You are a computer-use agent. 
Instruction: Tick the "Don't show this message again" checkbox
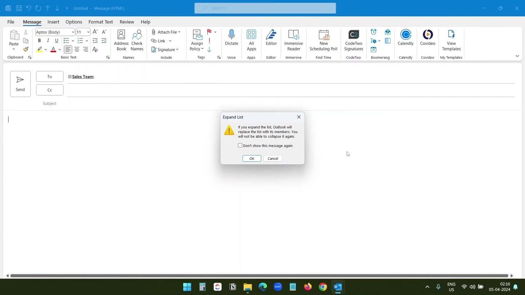pos(240,145)
